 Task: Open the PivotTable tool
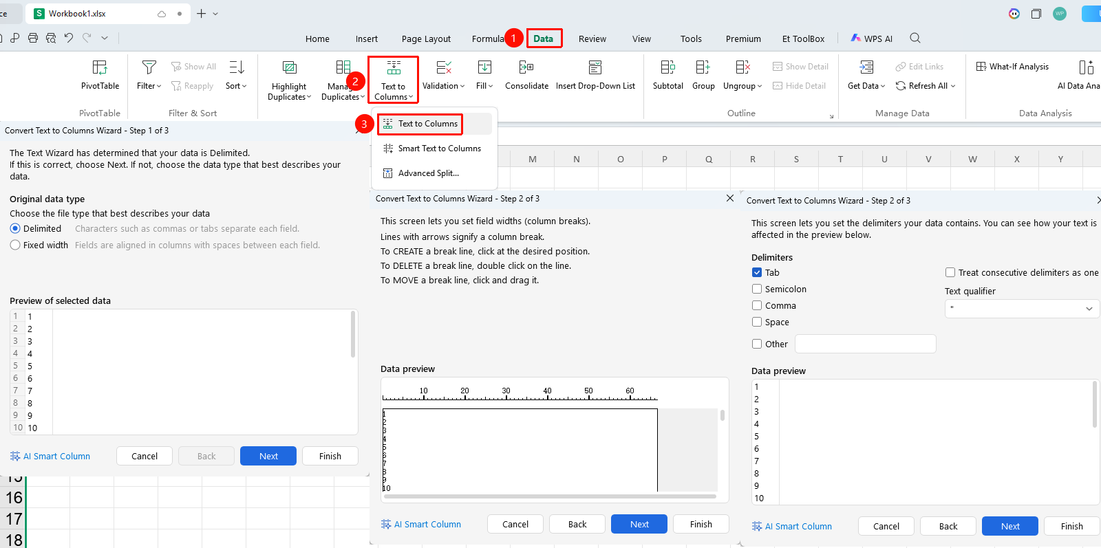point(100,75)
